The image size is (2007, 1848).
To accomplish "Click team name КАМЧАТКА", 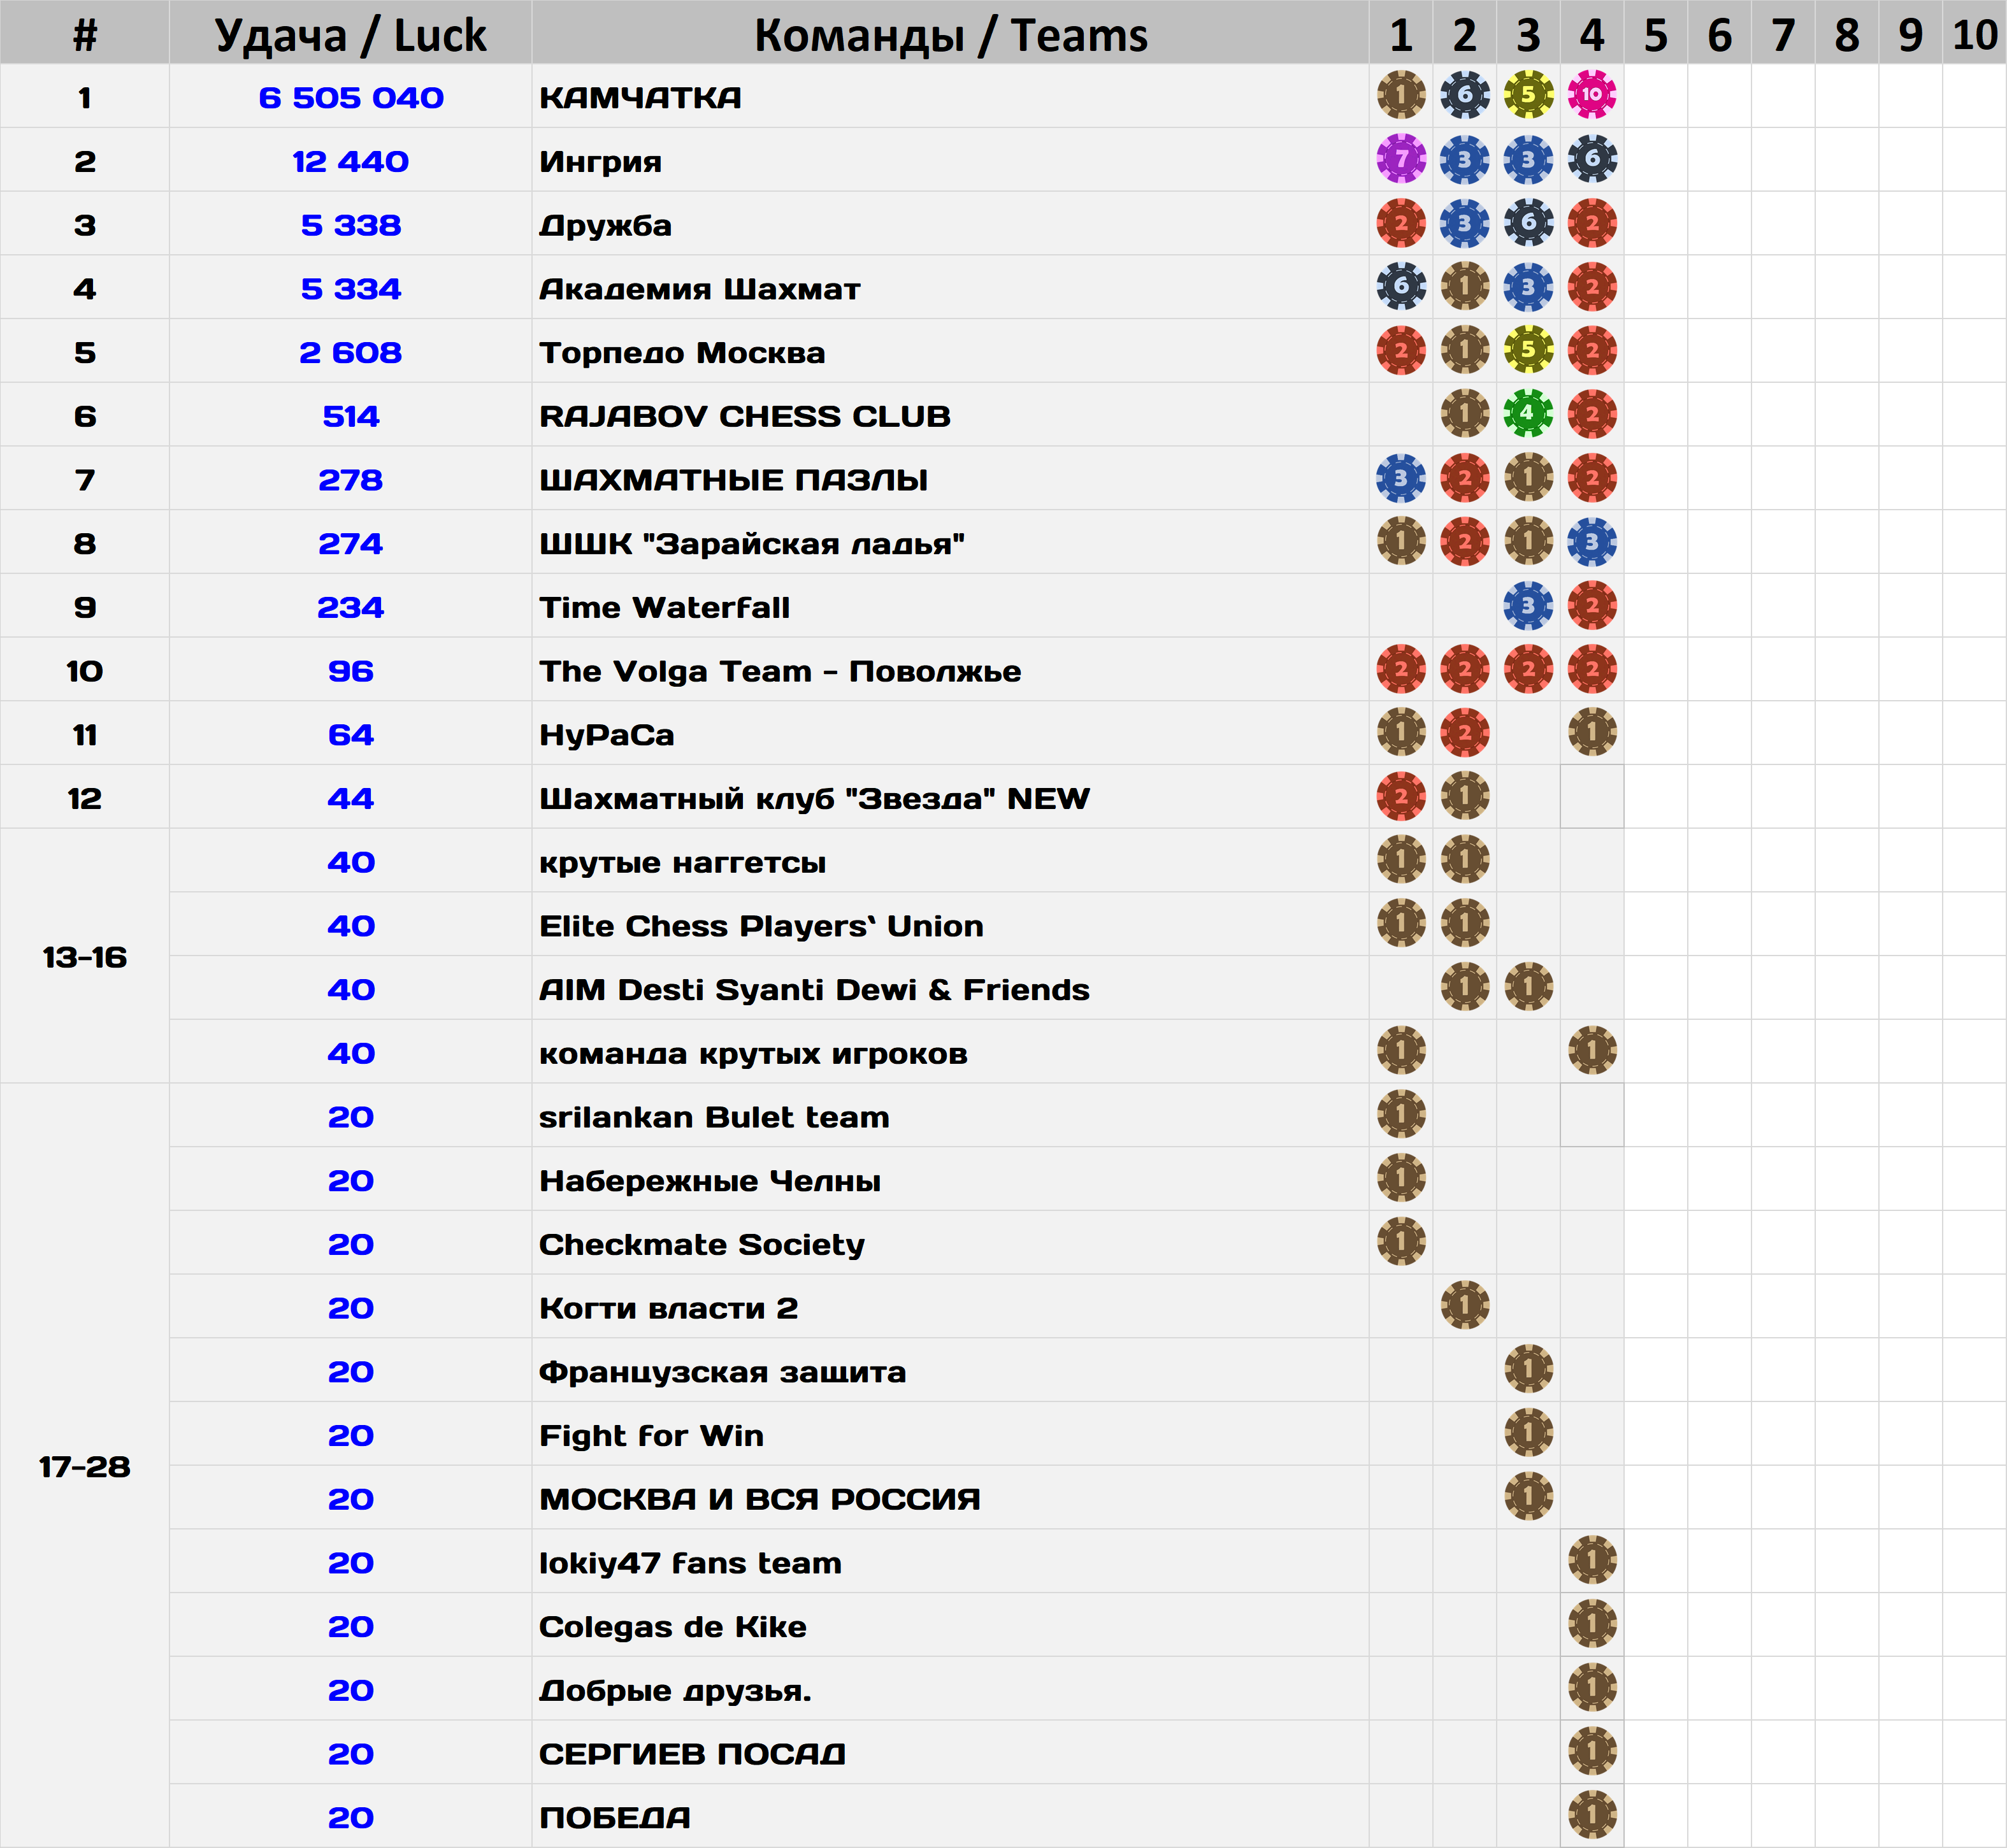I will tap(640, 98).
